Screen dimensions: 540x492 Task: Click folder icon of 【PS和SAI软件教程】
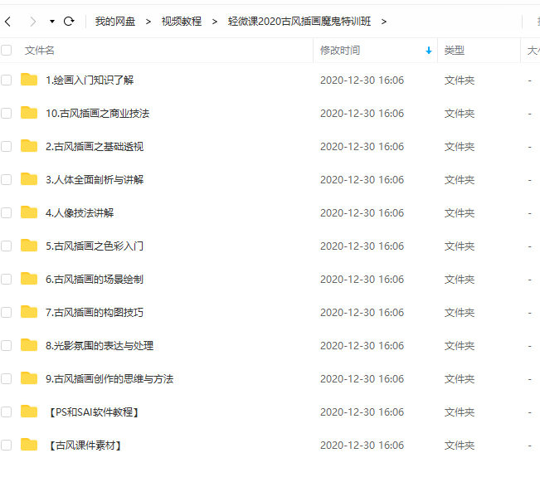[29, 411]
